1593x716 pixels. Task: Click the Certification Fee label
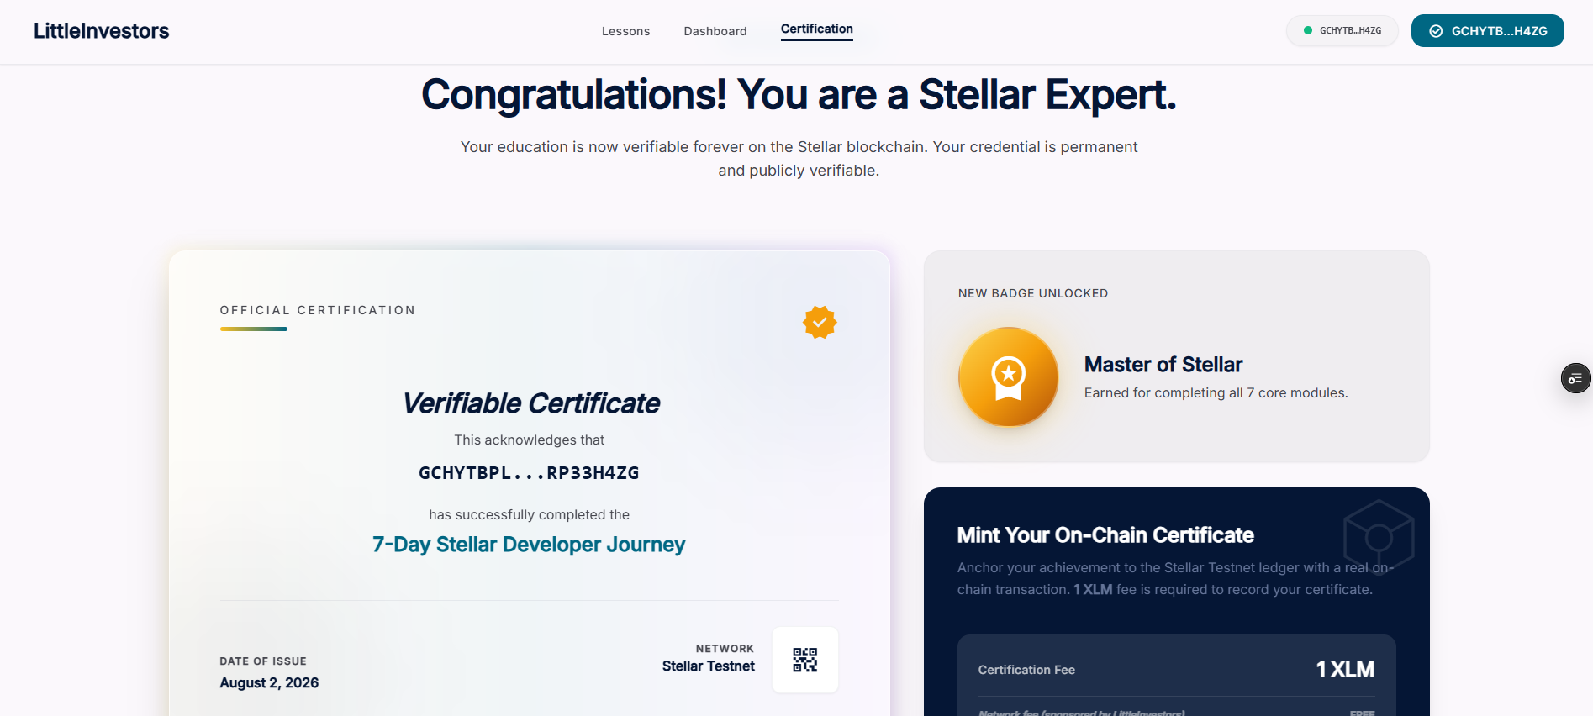click(x=1026, y=670)
